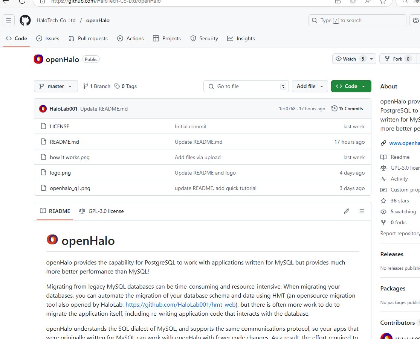This screenshot has width=420, height=339.
Task: Click the edit README pencil icon
Action: click(x=347, y=211)
